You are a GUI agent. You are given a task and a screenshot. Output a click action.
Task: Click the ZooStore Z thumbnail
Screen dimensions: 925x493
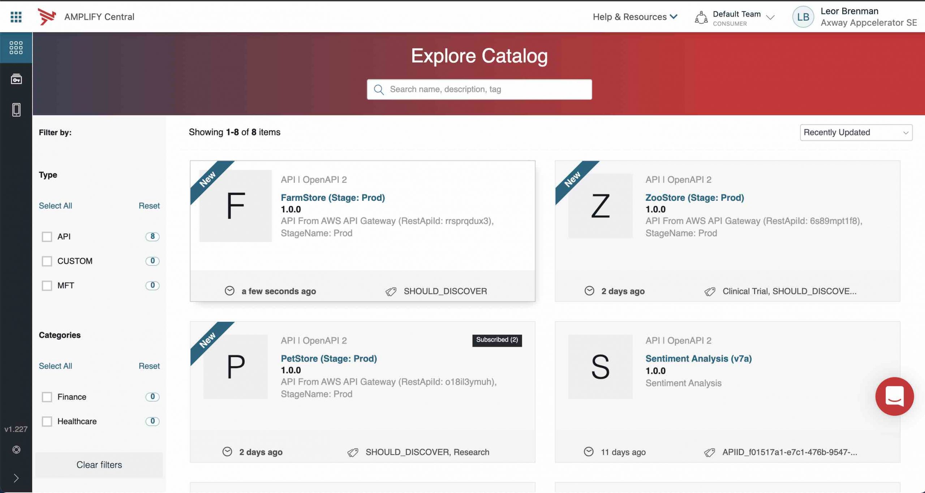(600, 206)
